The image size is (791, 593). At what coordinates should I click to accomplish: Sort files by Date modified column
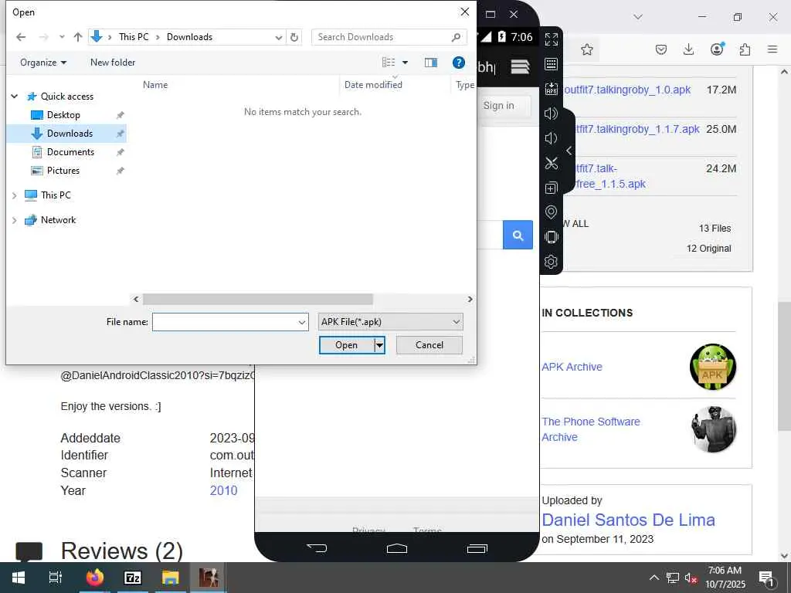pos(373,85)
